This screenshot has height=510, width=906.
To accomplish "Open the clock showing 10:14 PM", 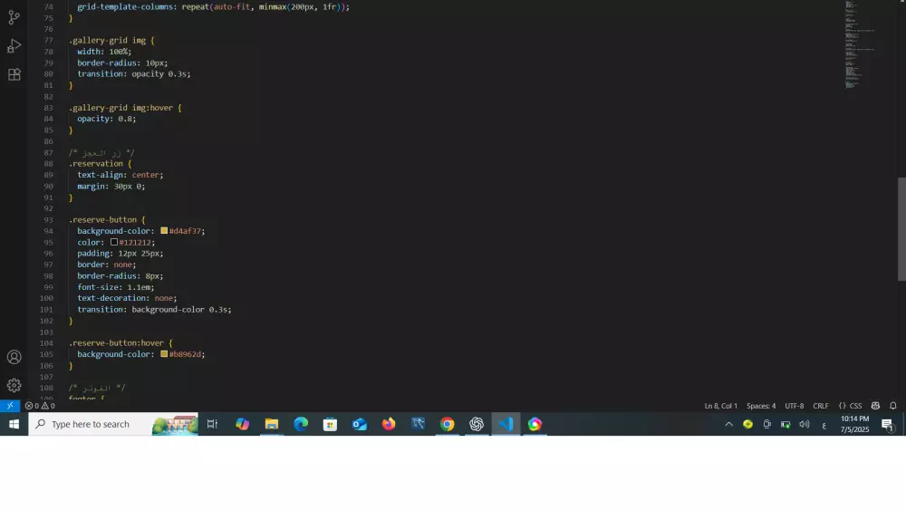I will click(x=854, y=424).
